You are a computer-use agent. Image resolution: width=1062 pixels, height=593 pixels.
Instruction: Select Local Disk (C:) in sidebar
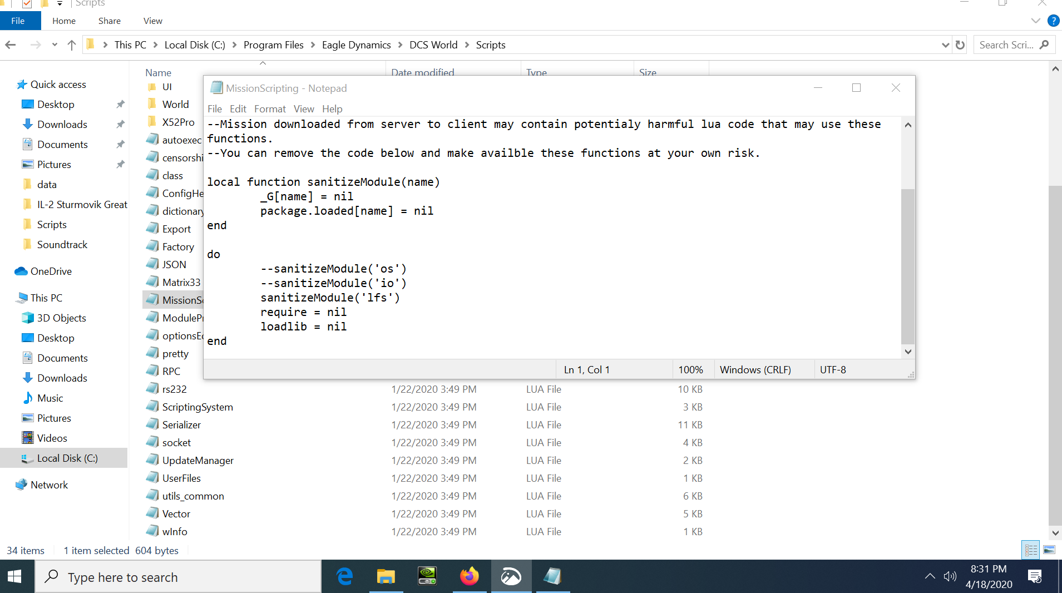pos(67,458)
